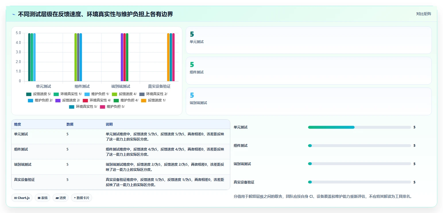Toggle the 反馈速度 2/ legend swatch
The image size is (443, 213).
point(58,100)
